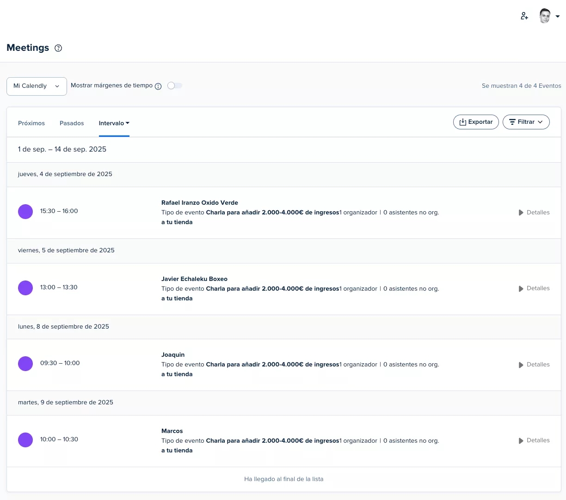Switch to the Próximos tab
Image resolution: width=566 pixels, height=500 pixels.
click(x=31, y=123)
